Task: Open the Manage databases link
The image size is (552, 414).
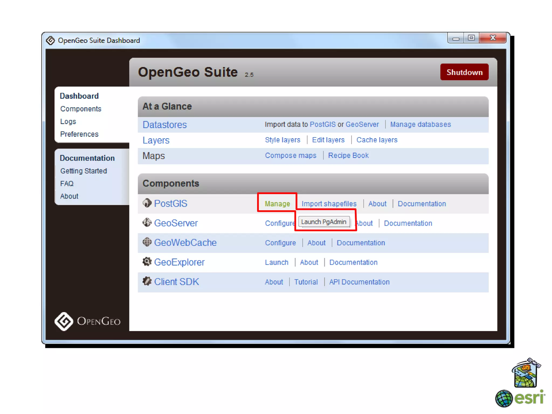Action: pos(420,125)
